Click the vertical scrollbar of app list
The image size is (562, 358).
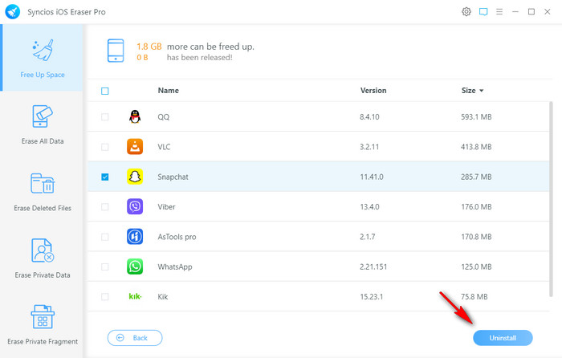click(x=551, y=199)
